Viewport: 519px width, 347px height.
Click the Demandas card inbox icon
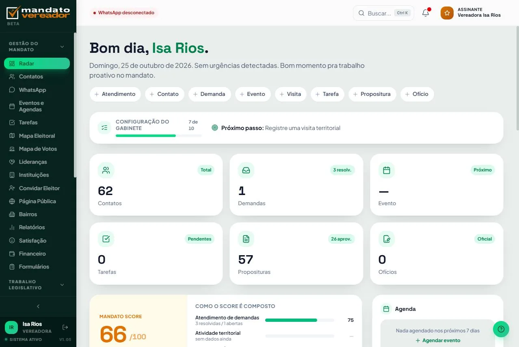[246, 170]
